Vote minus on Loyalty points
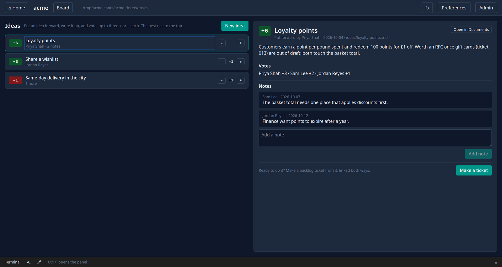 [x=222, y=43]
